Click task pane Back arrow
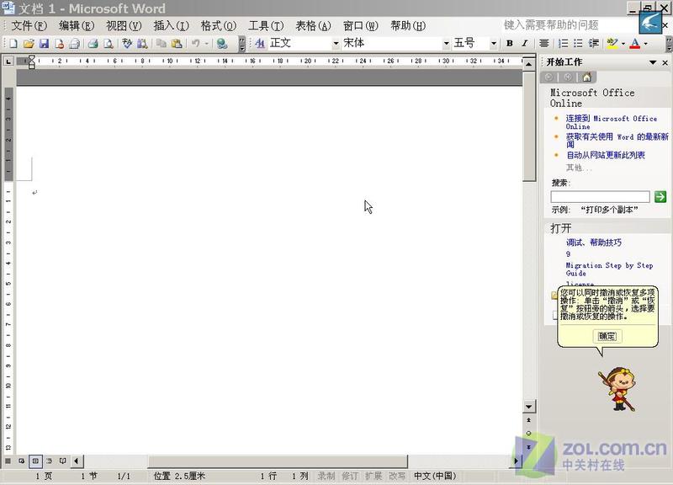This screenshot has height=485, width=673. 548,77
